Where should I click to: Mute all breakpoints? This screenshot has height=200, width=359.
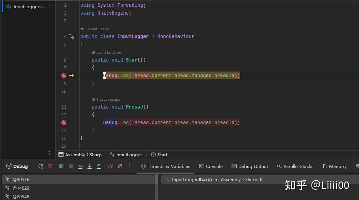tap(120, 166)
